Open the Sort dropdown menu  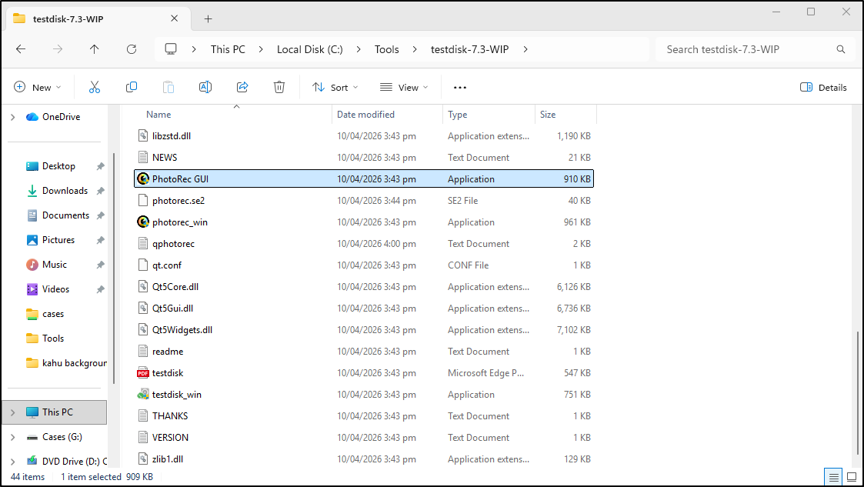coord(335,87)
